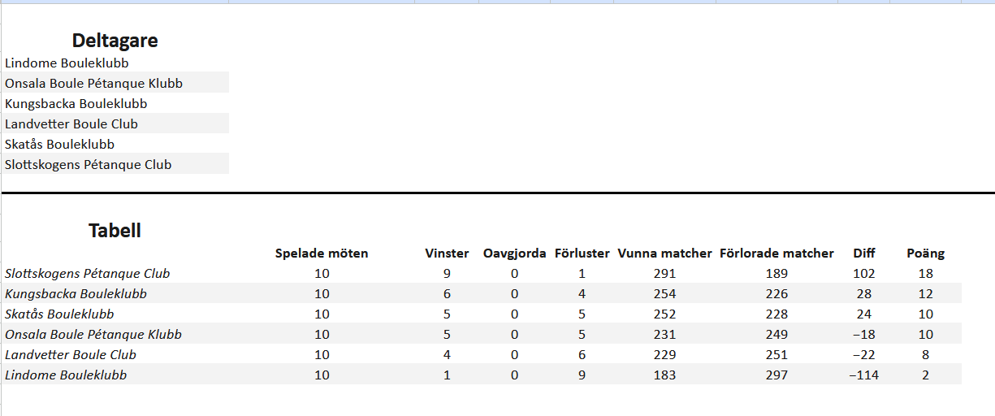The image size is (995, 416).
Task: Select Slottskogens Pétanque Club under Deltagare
Action: [x=88, y=164]
